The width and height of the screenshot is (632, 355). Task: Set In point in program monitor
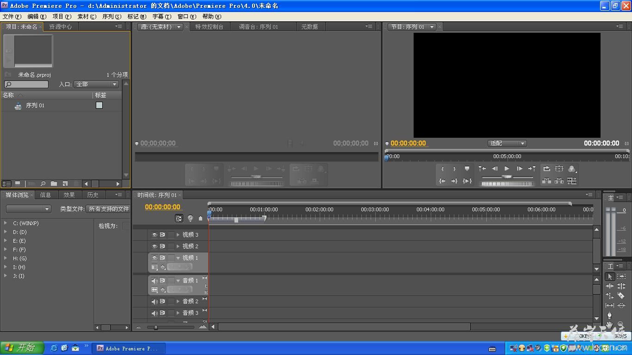point(442,169)
